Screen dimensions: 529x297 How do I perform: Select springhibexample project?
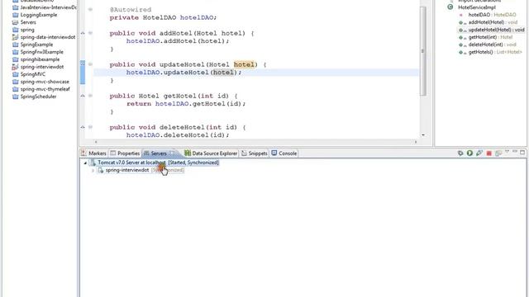point(40,59)
